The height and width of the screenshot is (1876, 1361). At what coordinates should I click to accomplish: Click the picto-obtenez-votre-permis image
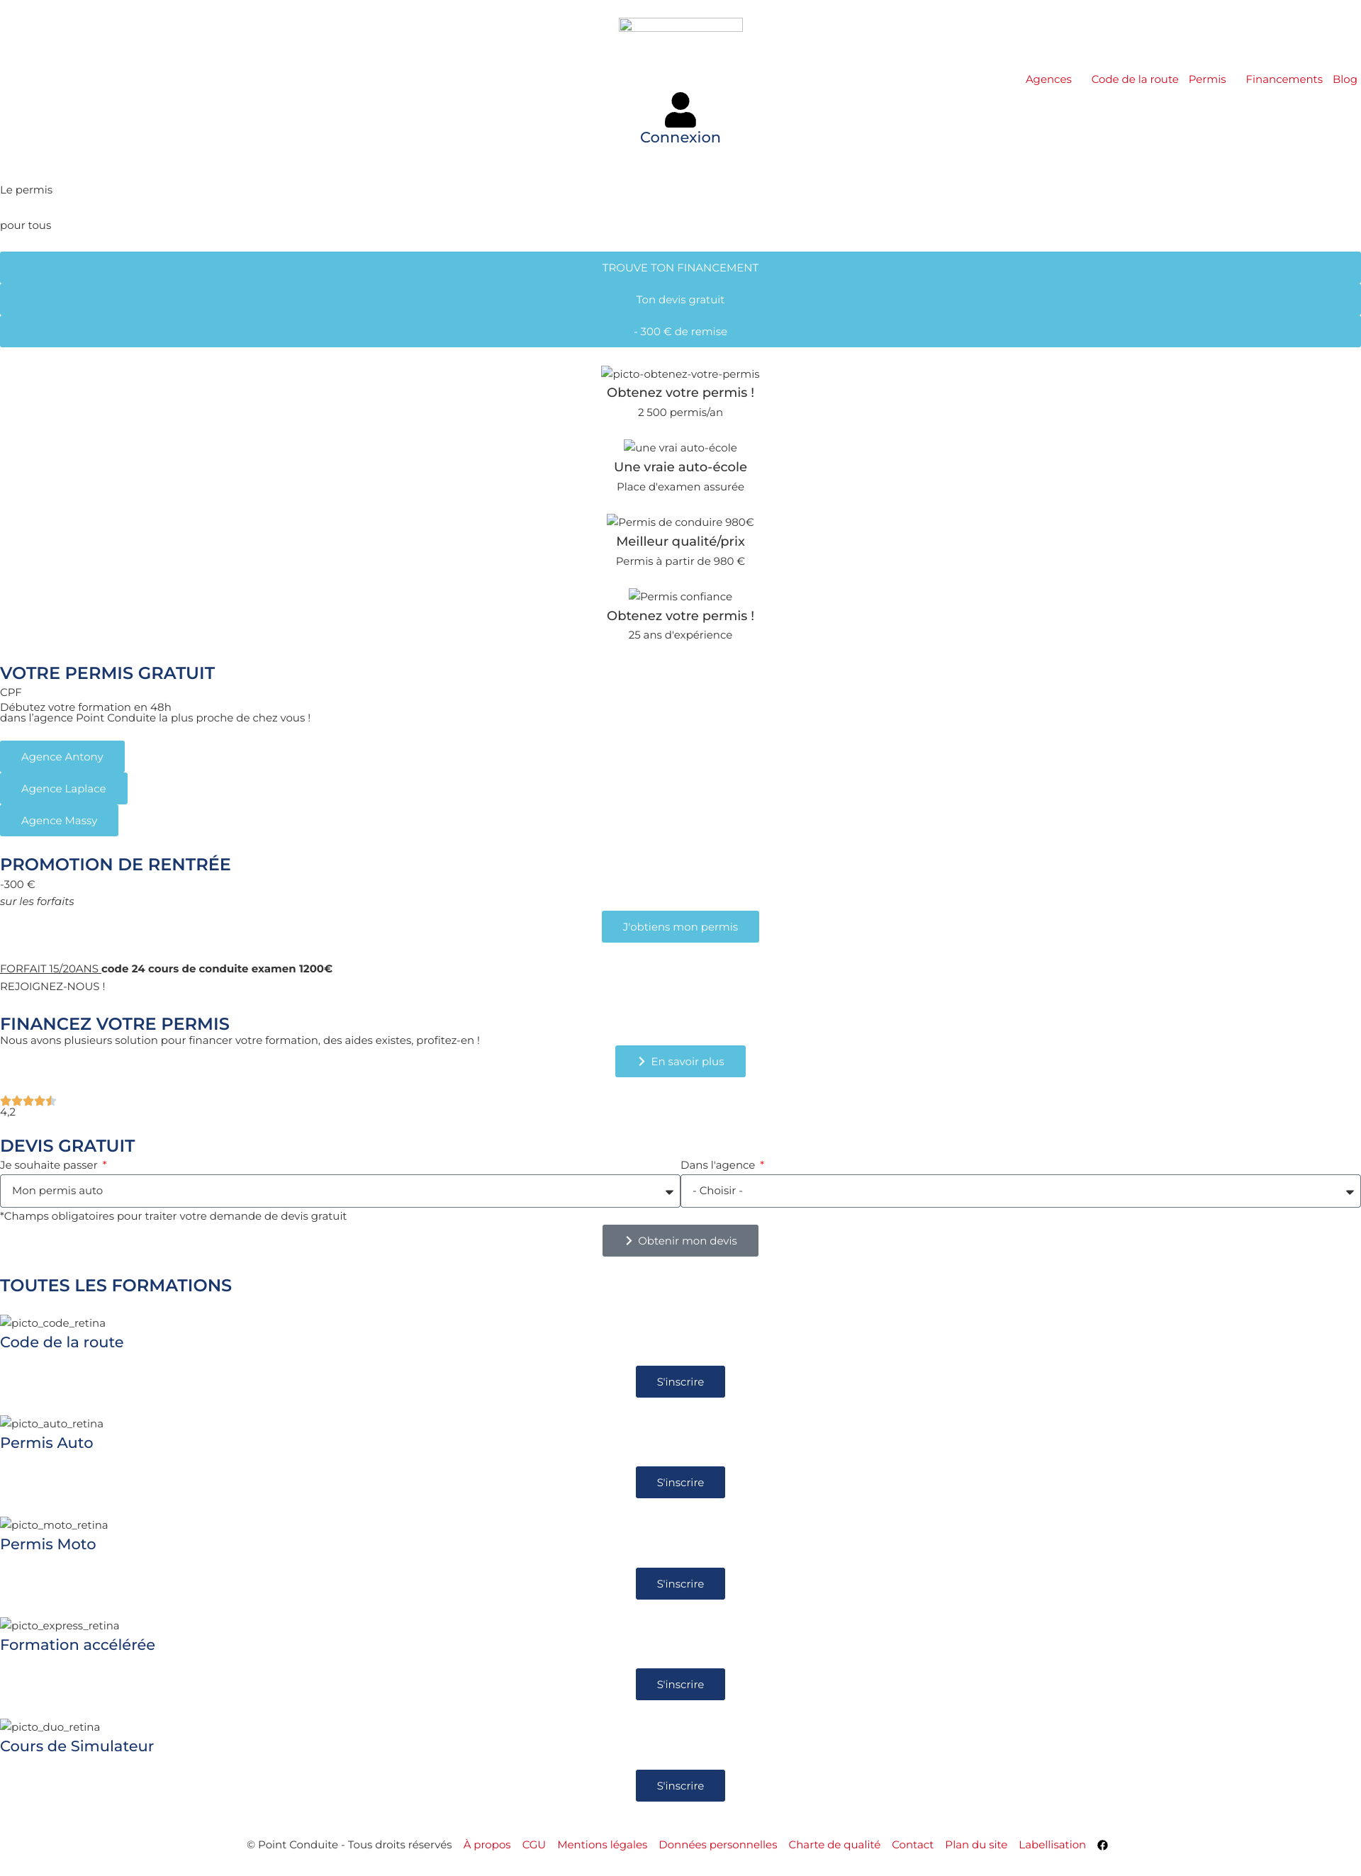click(680, 374)
